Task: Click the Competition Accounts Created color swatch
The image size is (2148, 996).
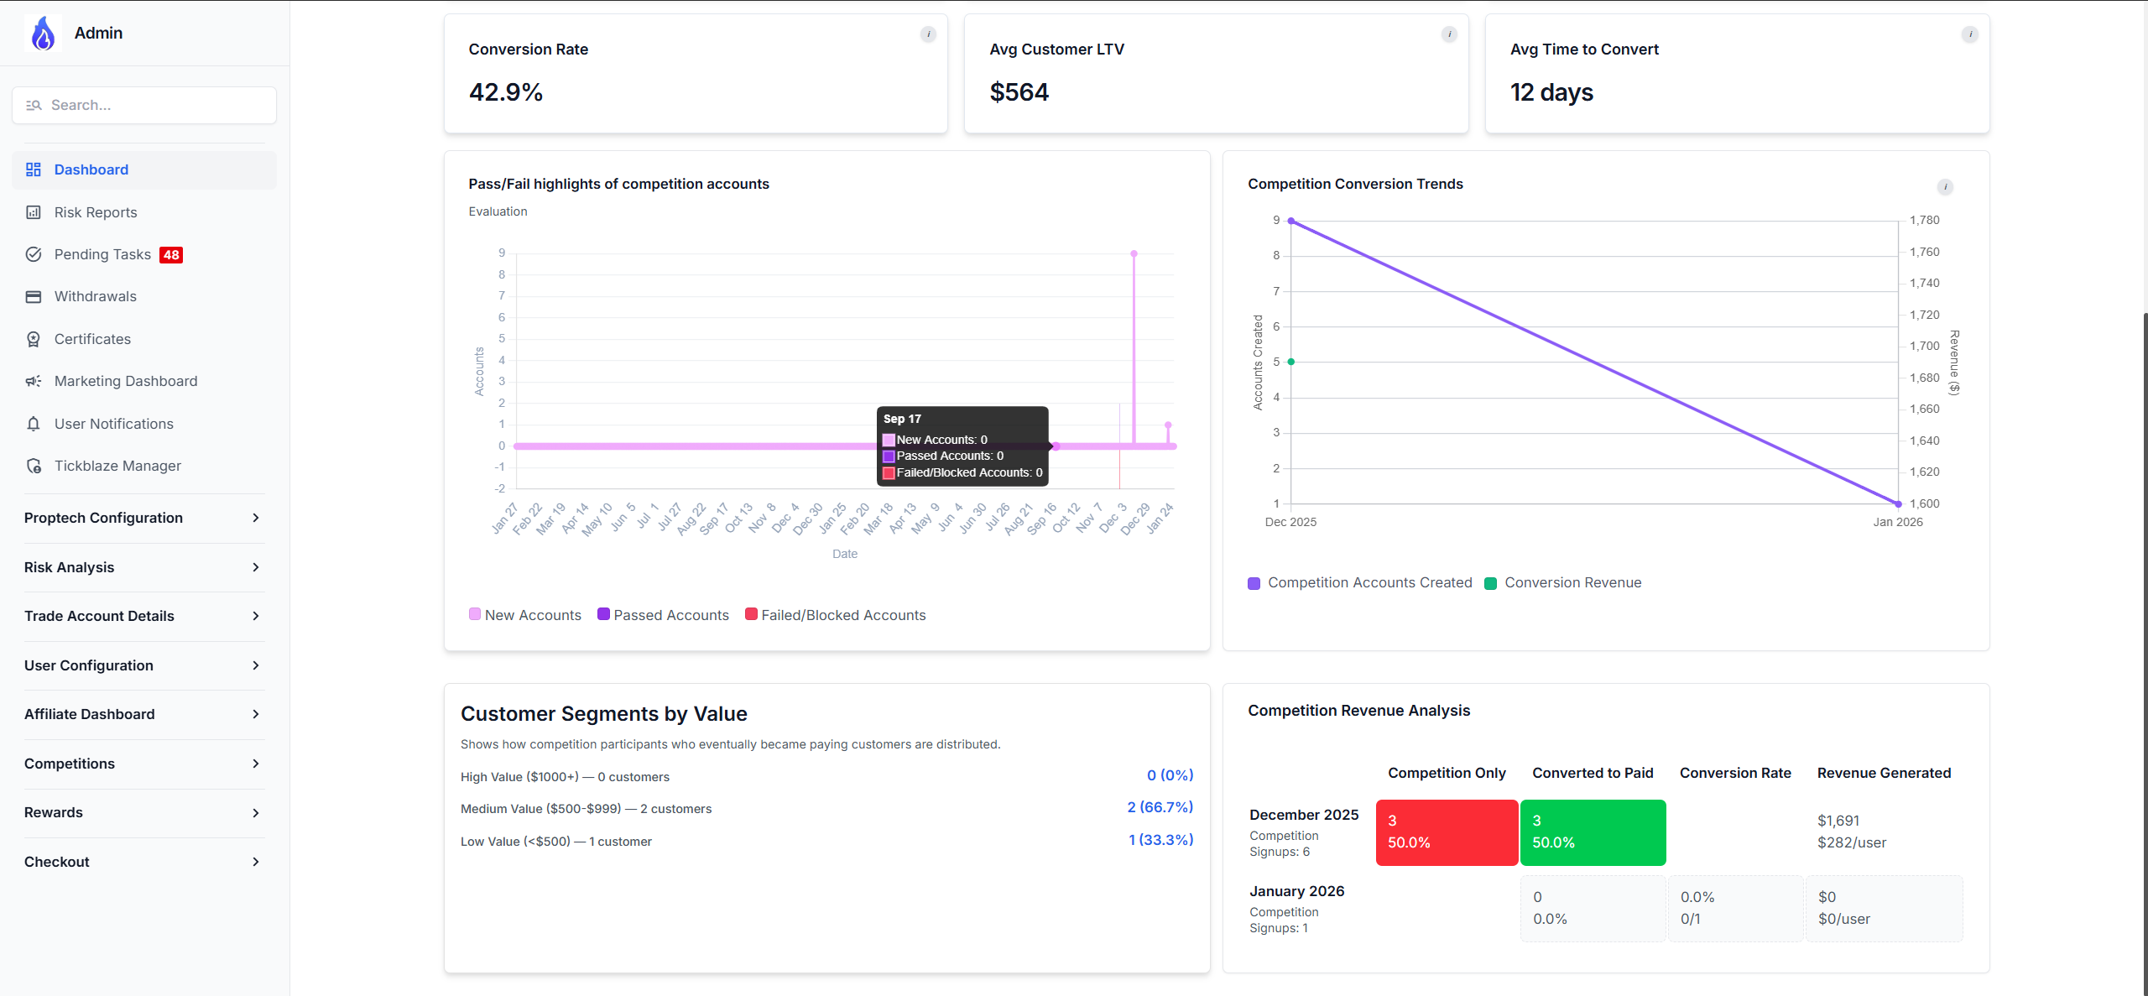Action: coord(1254,583)
